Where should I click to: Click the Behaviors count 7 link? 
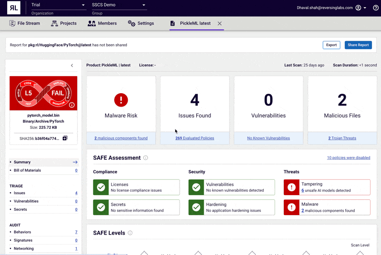(x=76, y=232)
